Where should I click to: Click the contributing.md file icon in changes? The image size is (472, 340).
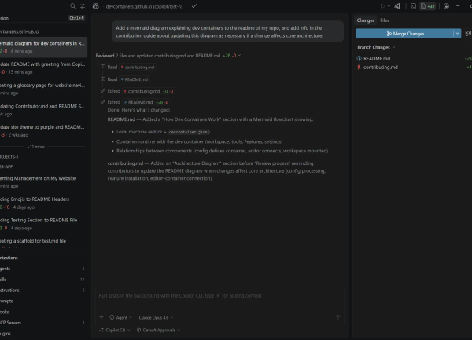[x=359, y=68]
